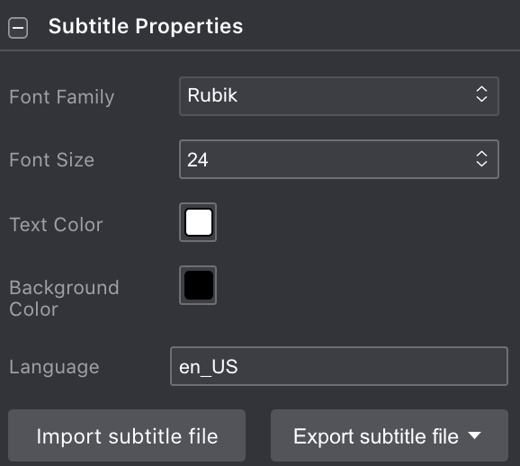Click the Text Color label

tap(56, 225)
